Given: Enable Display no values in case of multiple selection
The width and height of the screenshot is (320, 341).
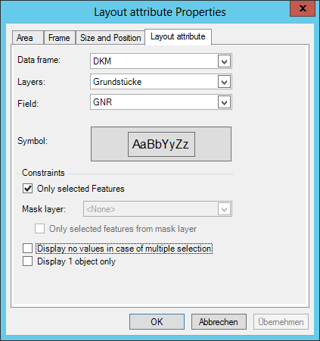Looking at the screenshot, I should coord(27,249).
